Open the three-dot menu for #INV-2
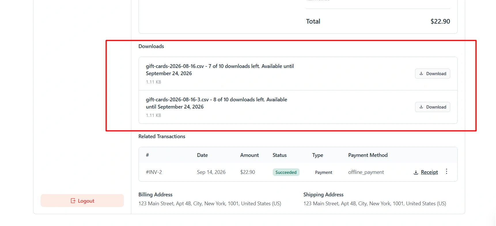Viewport: 496px width, 226px height. point(446,172)
